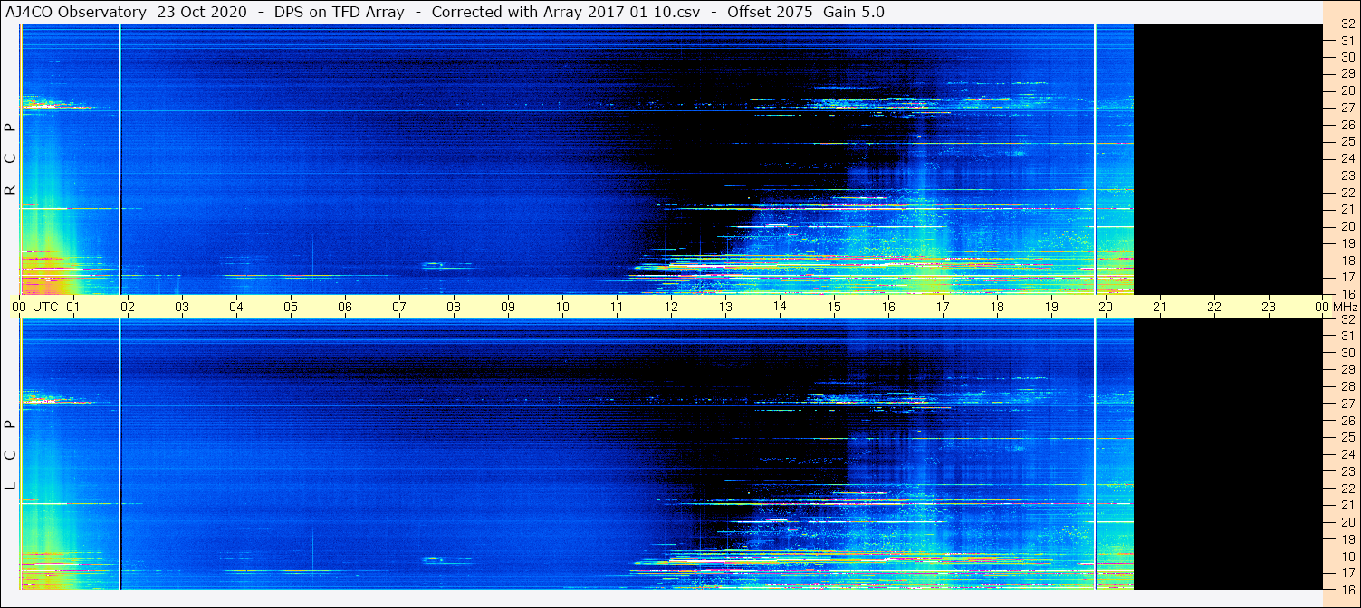Image resolution: width=1361 pixels, height=608 pixels.
Task: Select the "18" MHz label of LCP panel
Action: click(x=1347, y=556)
